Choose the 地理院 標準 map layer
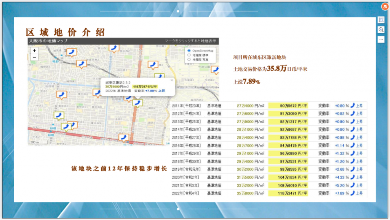Viewport: 390px width, 220px height. 189,55
